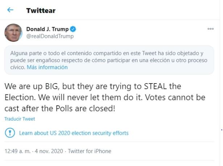This screenshot has height=166, width=223.
Task: Click the back arrow icon
Action: [x=10, y=10]
